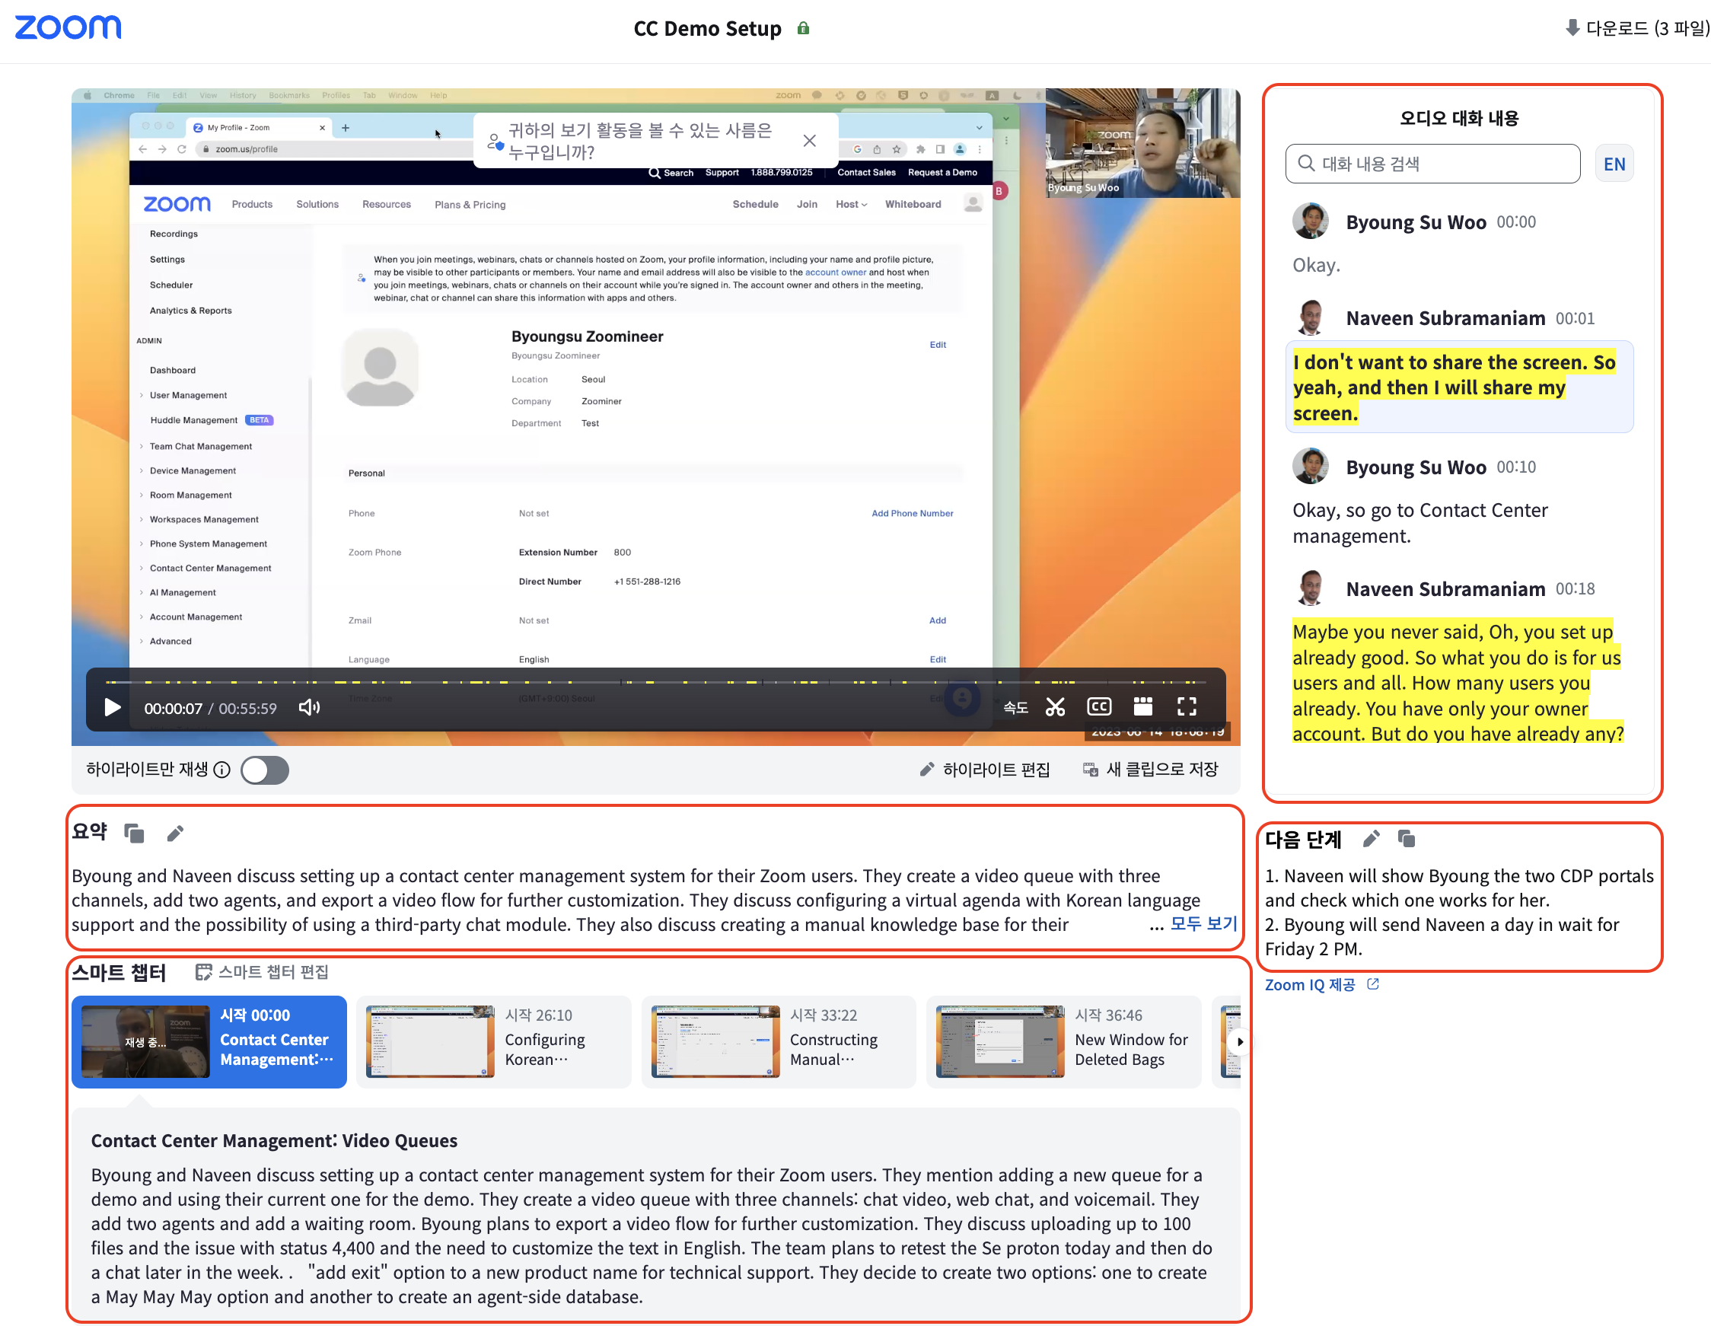Click transcript line 'Okay, so go to Contact Center management'

[1419, 523]
